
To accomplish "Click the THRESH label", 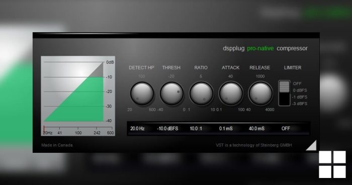I will tap(171, 67).
